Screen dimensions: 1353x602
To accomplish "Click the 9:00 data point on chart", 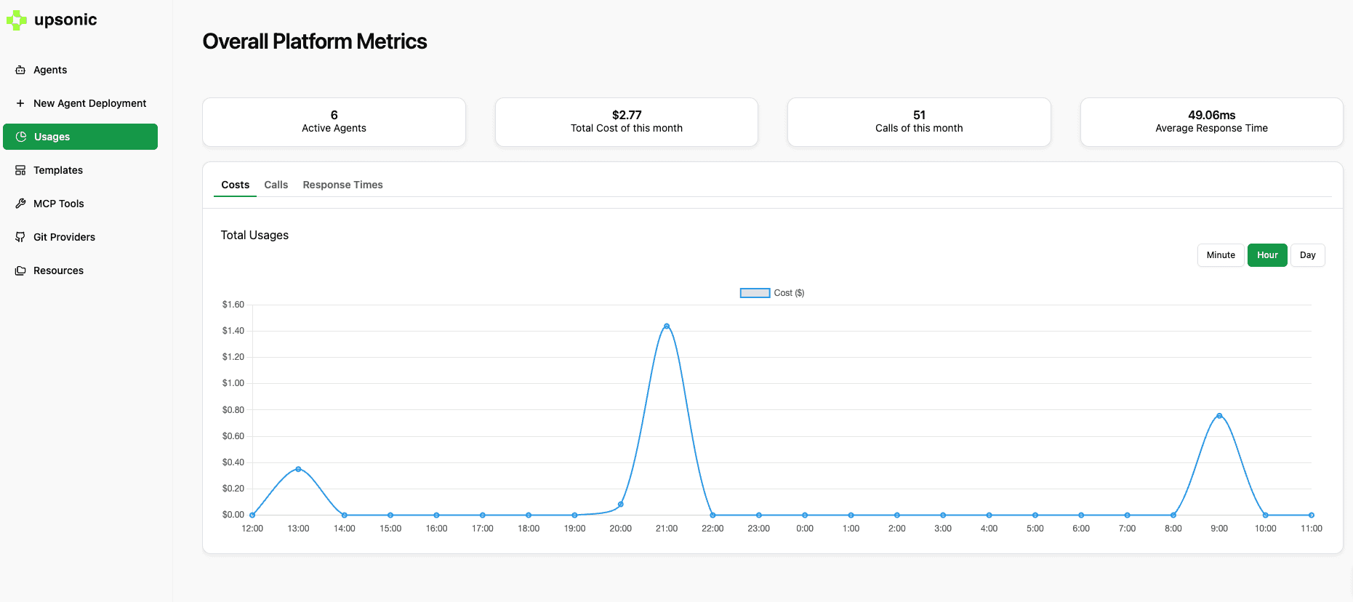I will tap(1219, 416).
